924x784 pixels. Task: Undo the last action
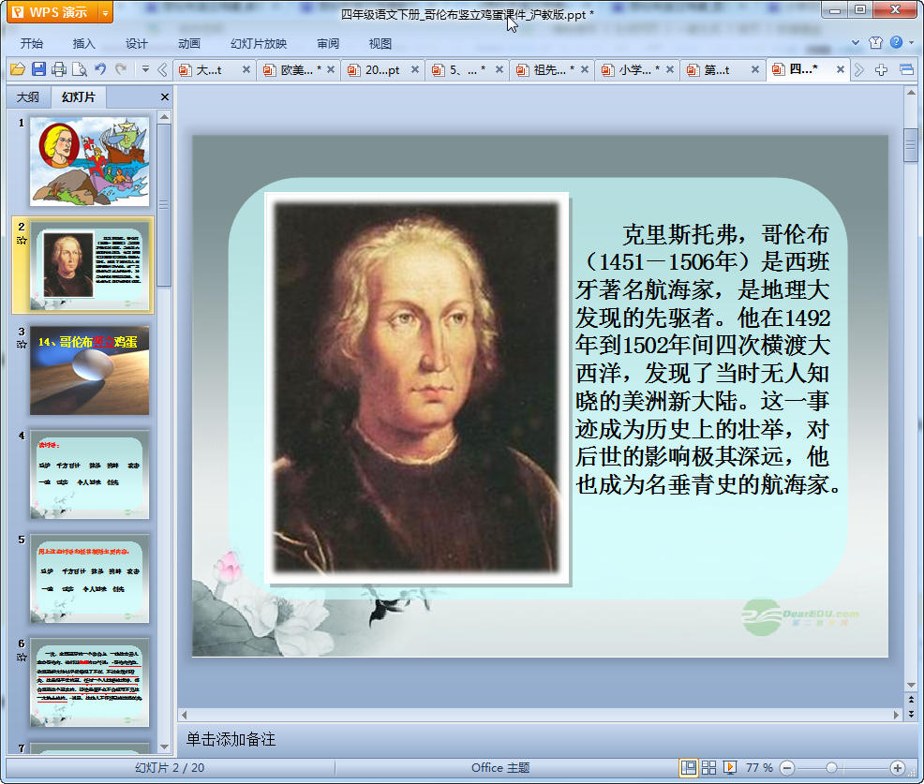(x=101, y=69)
